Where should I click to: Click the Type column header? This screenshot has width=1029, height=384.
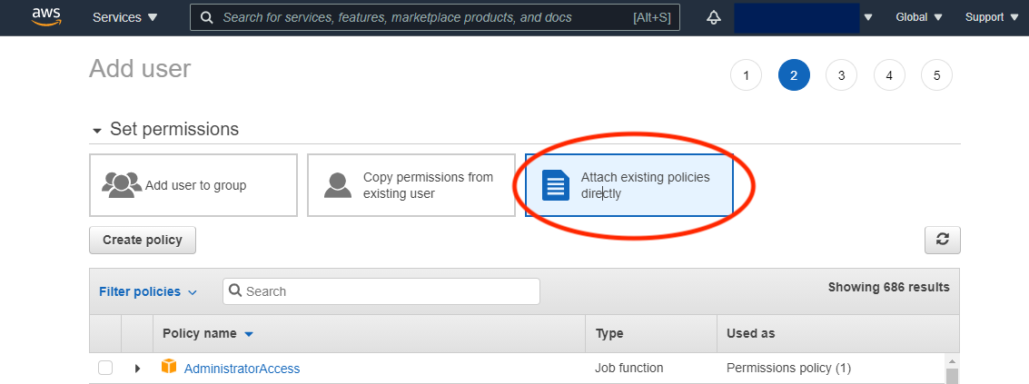(609, 333)
